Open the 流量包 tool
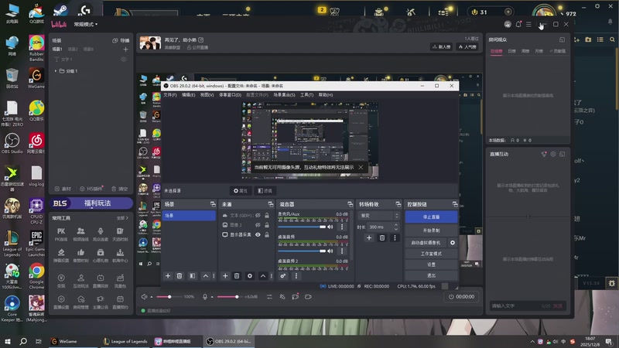This screenshot has height=348, width=619. 120,281
